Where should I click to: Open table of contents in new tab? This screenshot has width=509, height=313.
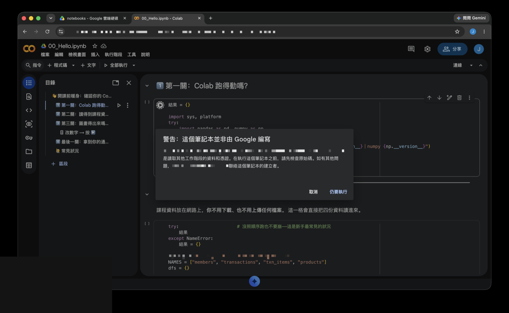click(116, 83)
